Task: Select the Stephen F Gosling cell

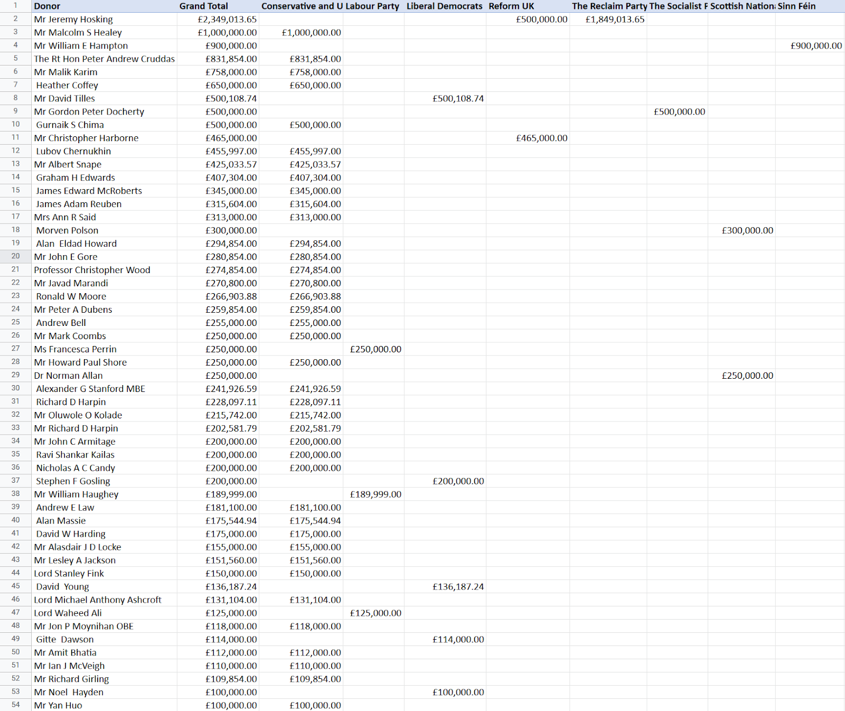Action: 104,482
